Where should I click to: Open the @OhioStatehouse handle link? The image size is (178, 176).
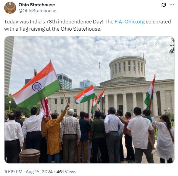37,11
